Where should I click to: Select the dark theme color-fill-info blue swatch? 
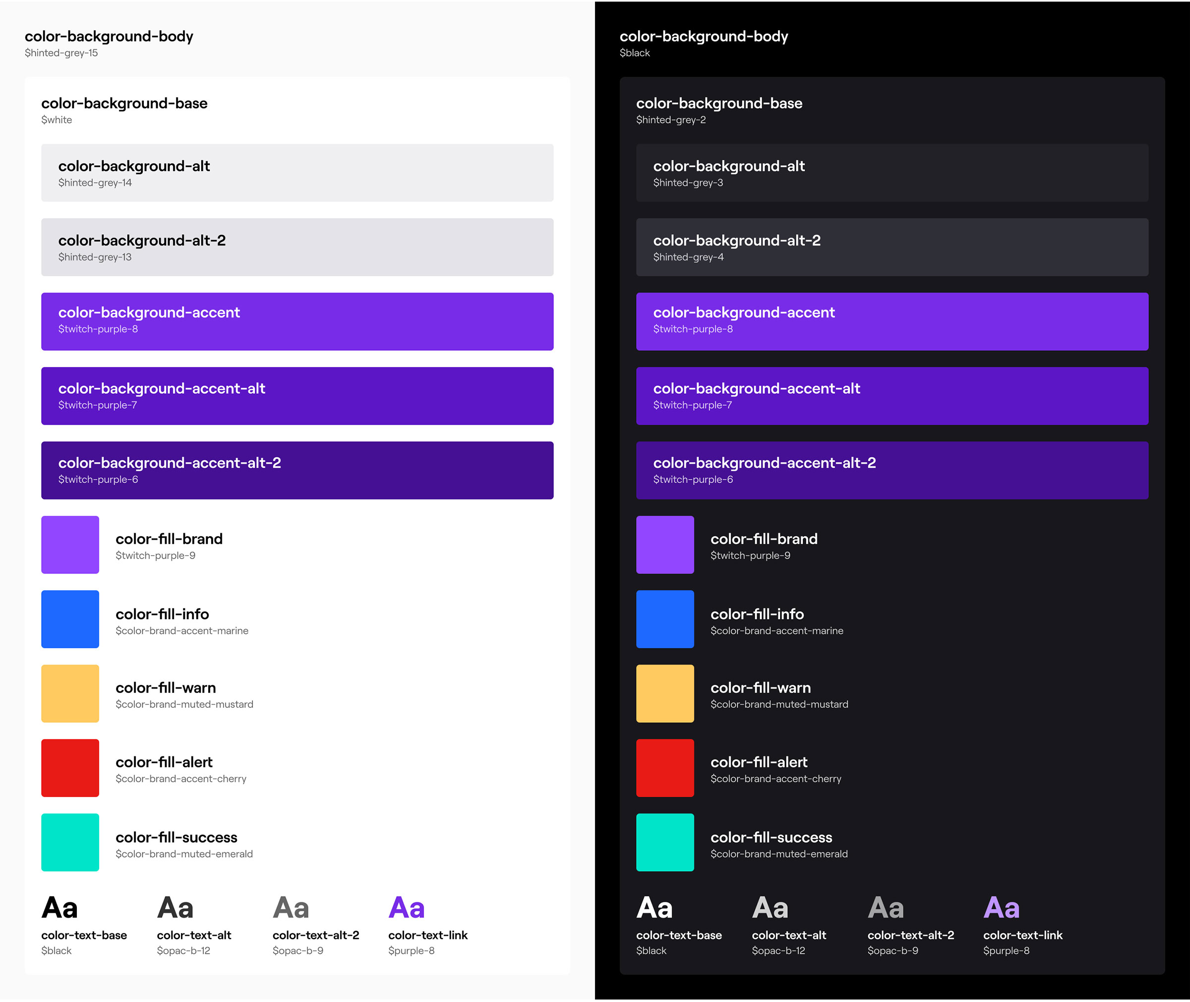(665, 619)
